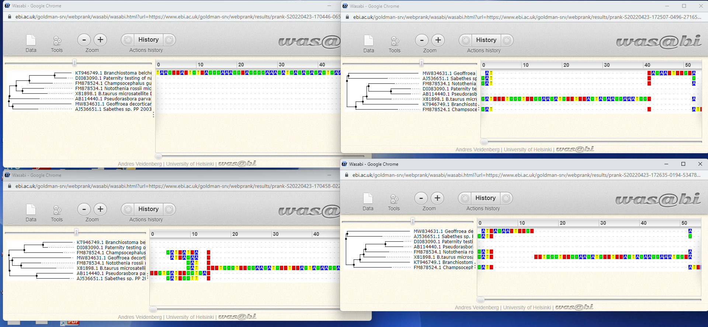Click the horizontal scrollbar thumb in 170446 window
The image size is (708, 327).
[x=159, y=156]
